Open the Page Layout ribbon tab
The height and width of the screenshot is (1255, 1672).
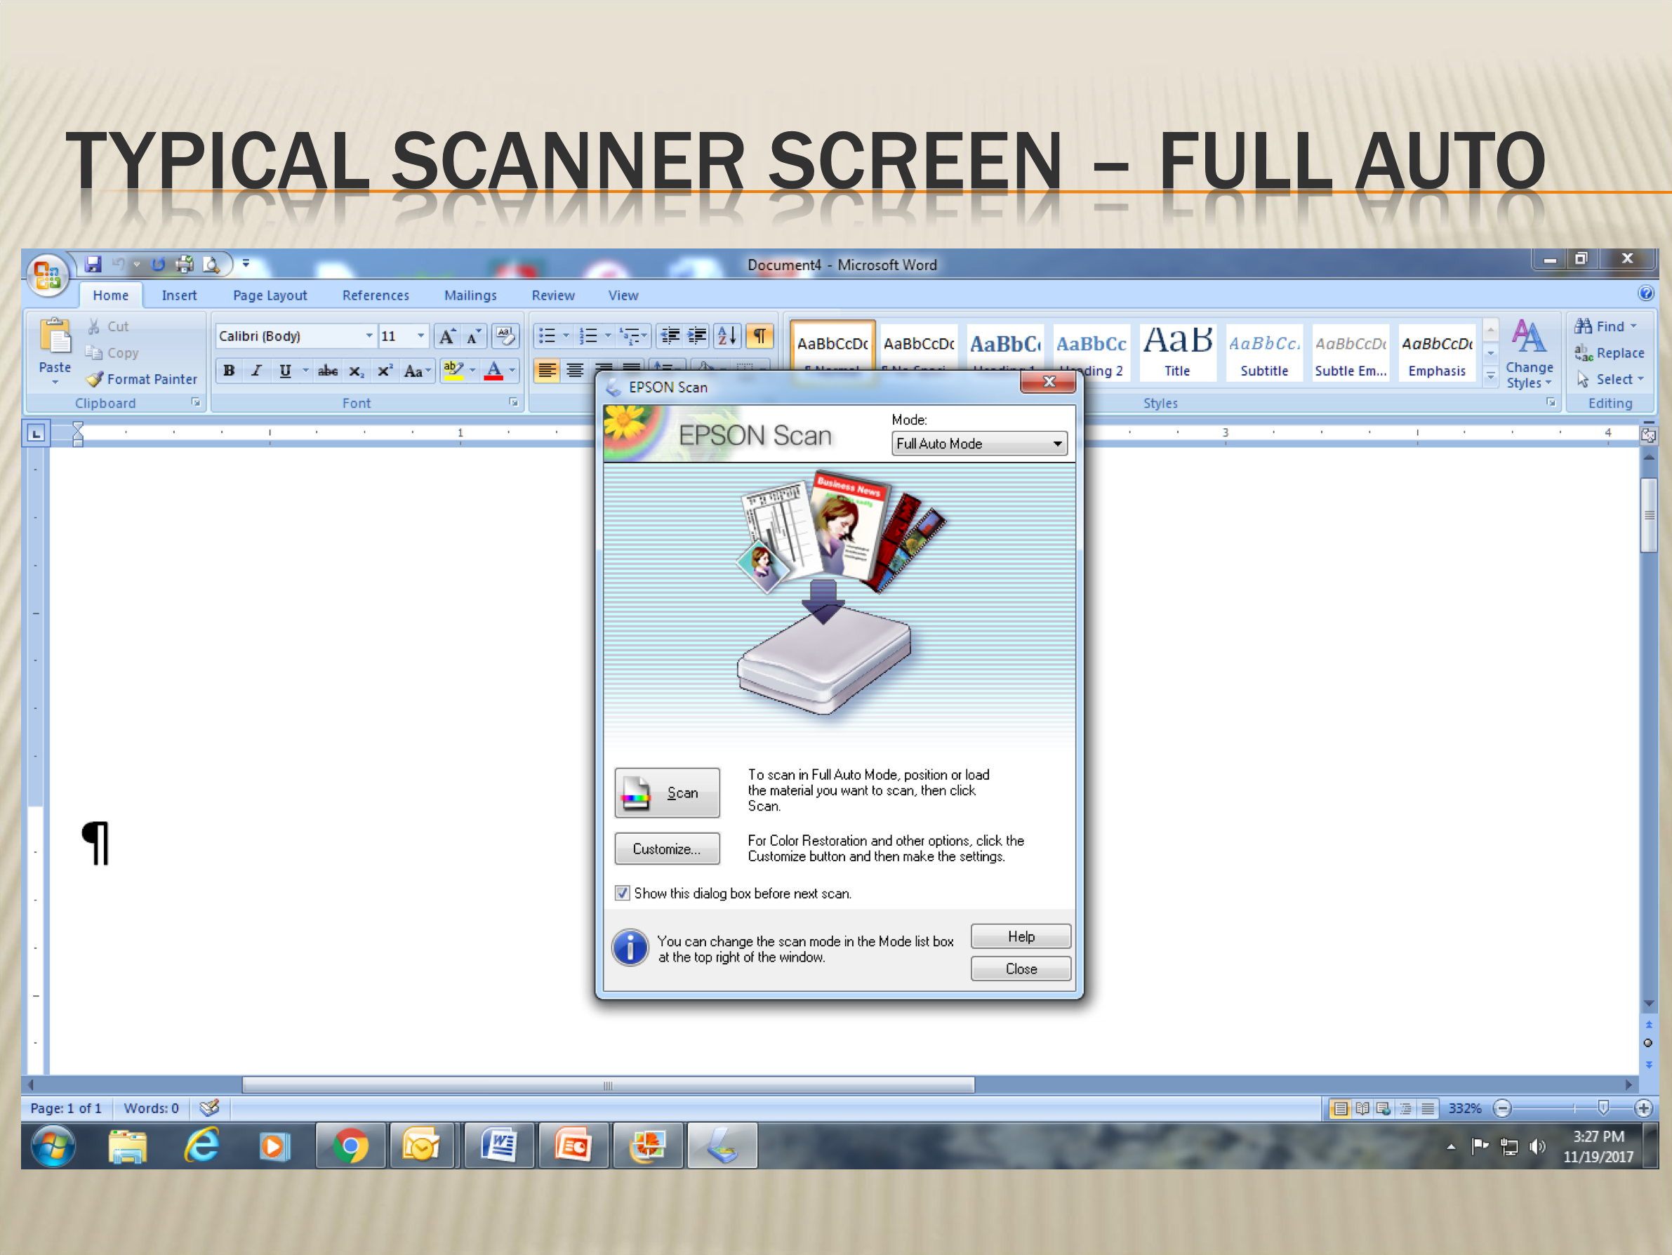pyautogui.click(x=270, y=296)
